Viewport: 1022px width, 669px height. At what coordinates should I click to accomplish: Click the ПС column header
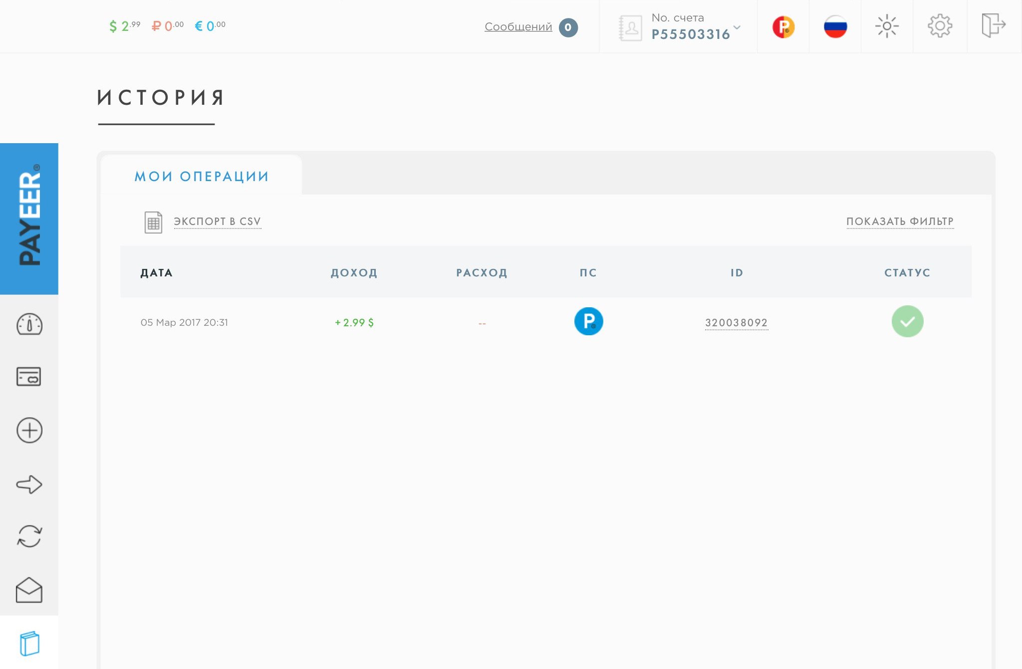[x=588, y=273]
